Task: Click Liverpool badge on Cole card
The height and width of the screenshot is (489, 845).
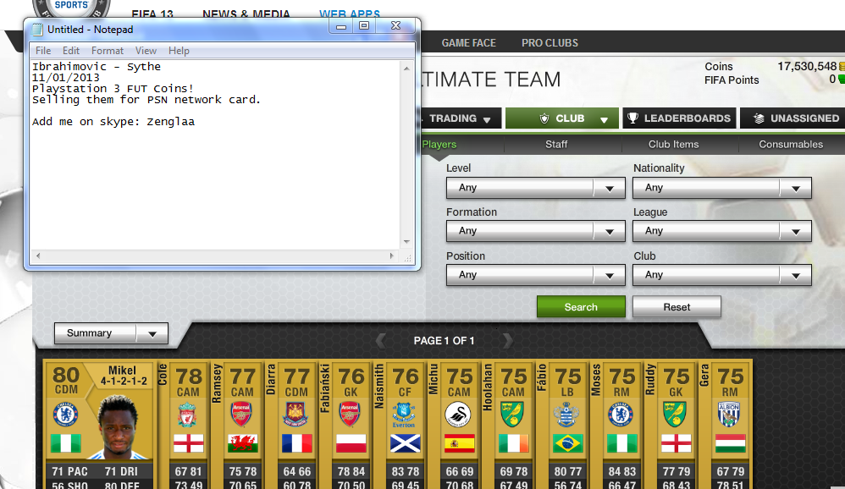Action: (187, 415)
